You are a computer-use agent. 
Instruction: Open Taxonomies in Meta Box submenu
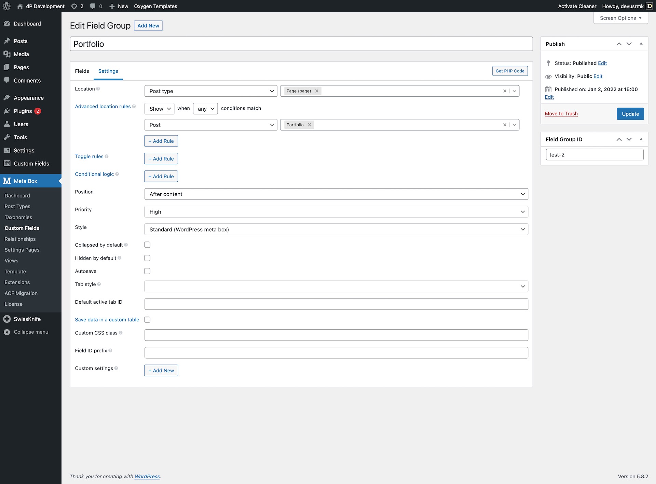[18, 217]
